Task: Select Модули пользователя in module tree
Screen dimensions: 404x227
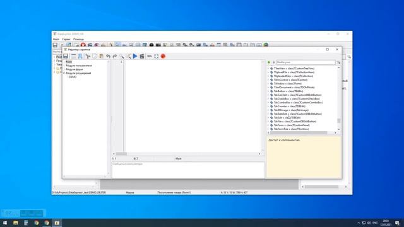Action: 79,66
